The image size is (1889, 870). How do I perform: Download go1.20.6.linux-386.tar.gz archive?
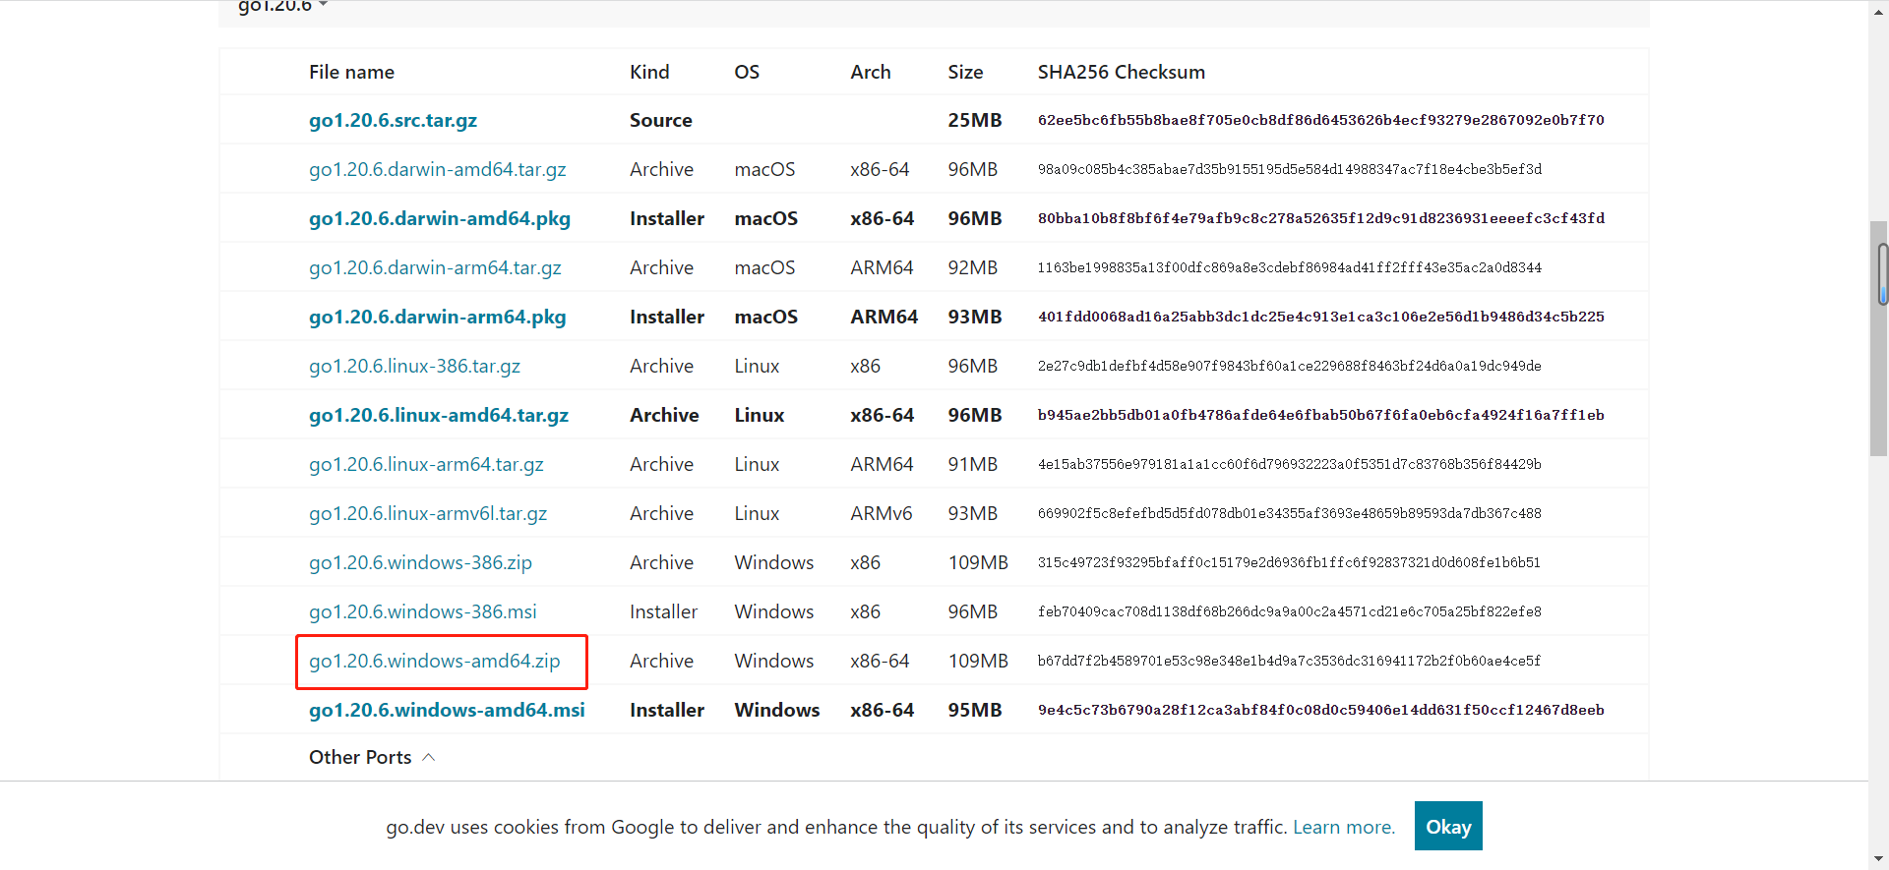[x=414, y=366]
